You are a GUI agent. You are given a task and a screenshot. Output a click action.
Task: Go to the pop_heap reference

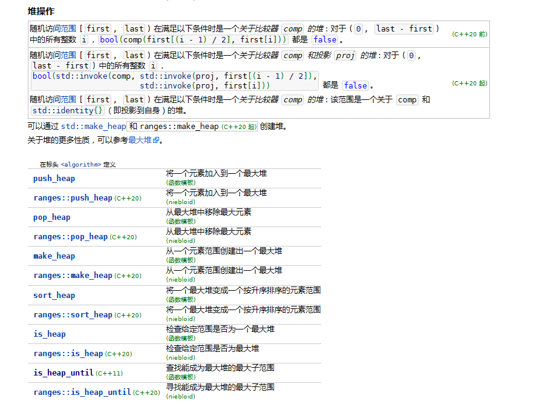pyautogui.click(x=51, y=217)
